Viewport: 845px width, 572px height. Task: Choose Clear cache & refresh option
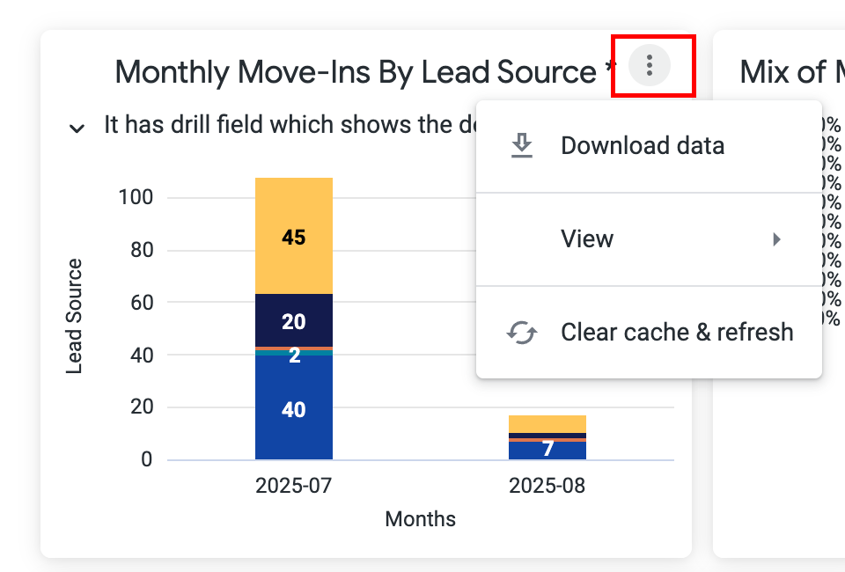[x=677, y=333]
